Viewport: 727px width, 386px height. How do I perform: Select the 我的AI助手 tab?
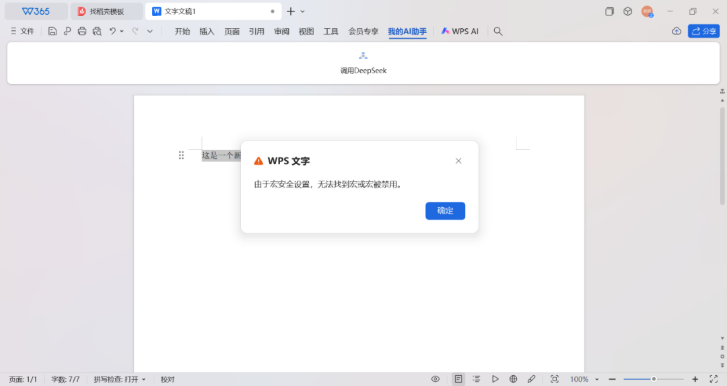coord(407,31)
